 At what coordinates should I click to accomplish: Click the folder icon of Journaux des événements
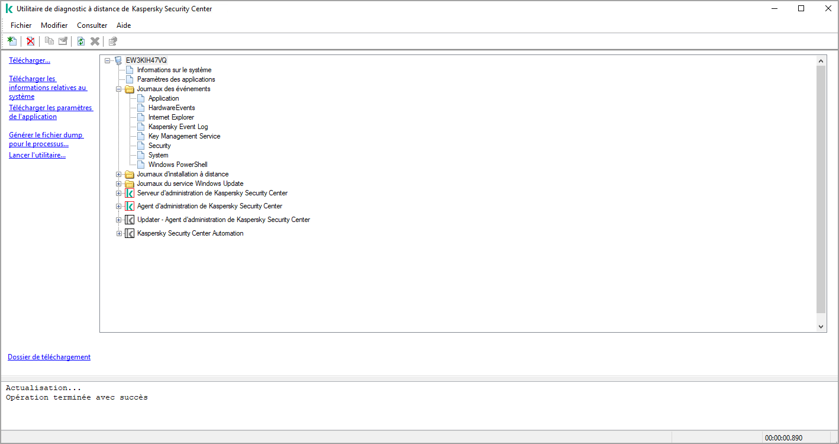(130, 89)
